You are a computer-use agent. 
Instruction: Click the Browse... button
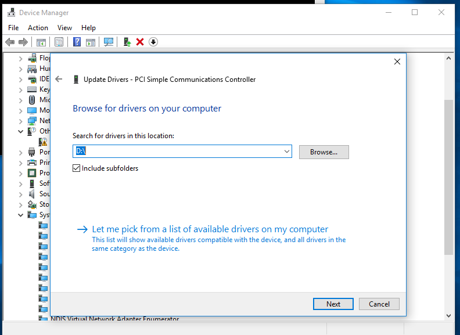point(324,152)
